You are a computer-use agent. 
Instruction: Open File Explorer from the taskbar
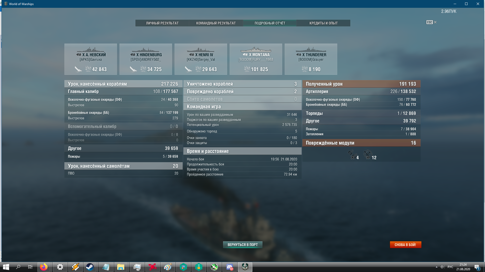121,267
